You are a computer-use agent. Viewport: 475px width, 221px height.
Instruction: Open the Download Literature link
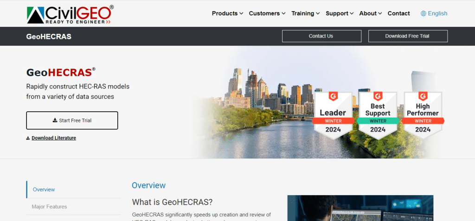(54, 138)
